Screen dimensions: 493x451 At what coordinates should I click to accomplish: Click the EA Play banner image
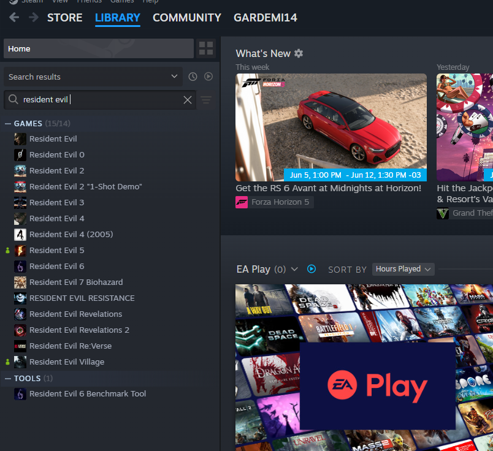click(364, 368)
